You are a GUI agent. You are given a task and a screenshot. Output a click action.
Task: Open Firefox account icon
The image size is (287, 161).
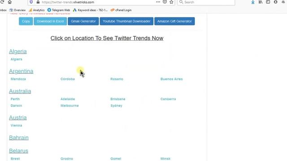pos(275,2)
